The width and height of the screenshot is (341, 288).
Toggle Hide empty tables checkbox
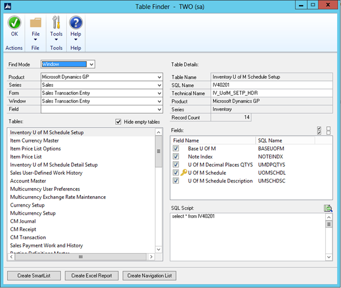click(118, 122)
